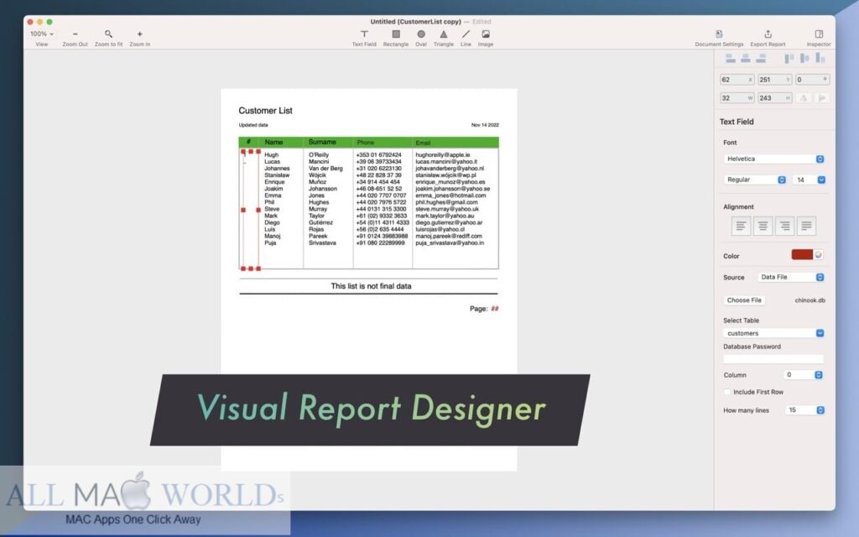Click the surname Van der Berg
The image size is (859, 537).
325,169
